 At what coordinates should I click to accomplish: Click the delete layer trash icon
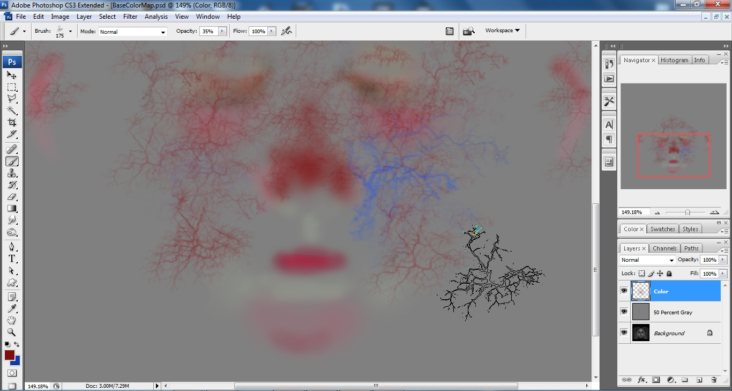point(714,380)
